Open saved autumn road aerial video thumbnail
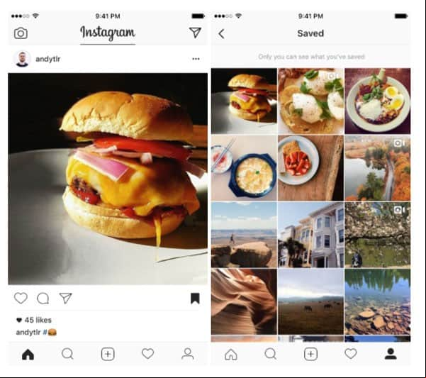This screenshot has height=378, width=426. coord(378,168)
